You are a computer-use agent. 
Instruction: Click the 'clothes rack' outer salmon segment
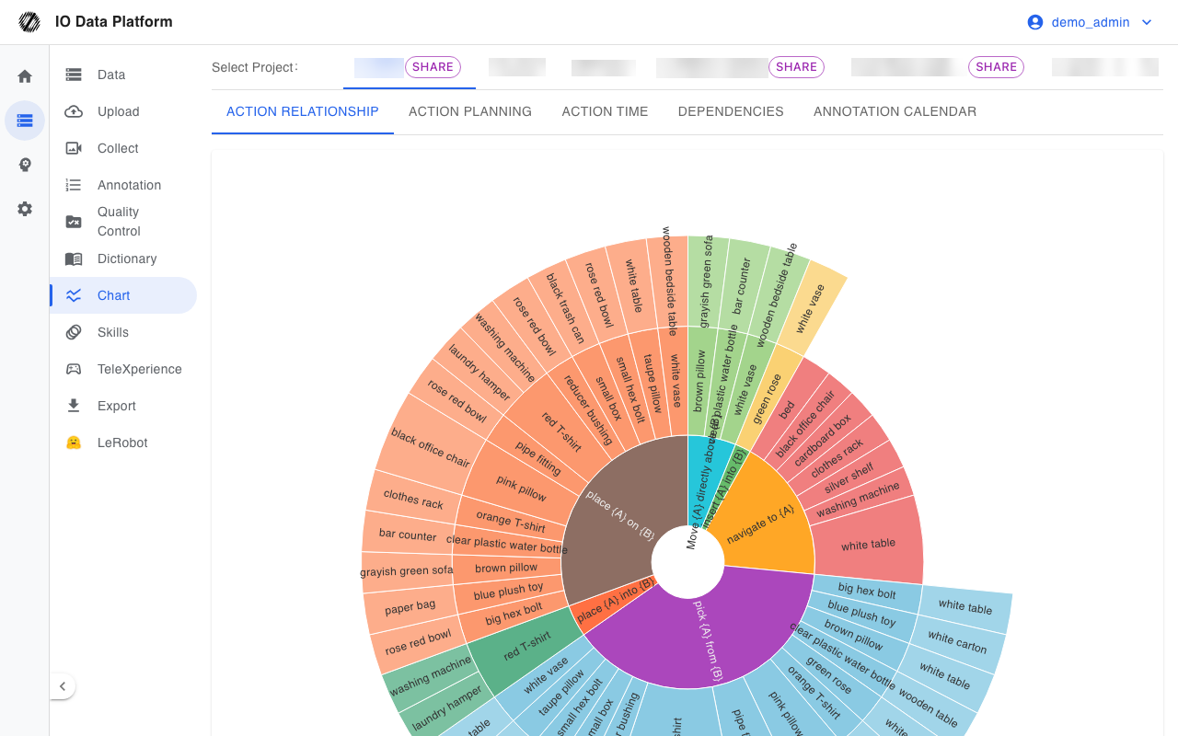tap(413, 499)
